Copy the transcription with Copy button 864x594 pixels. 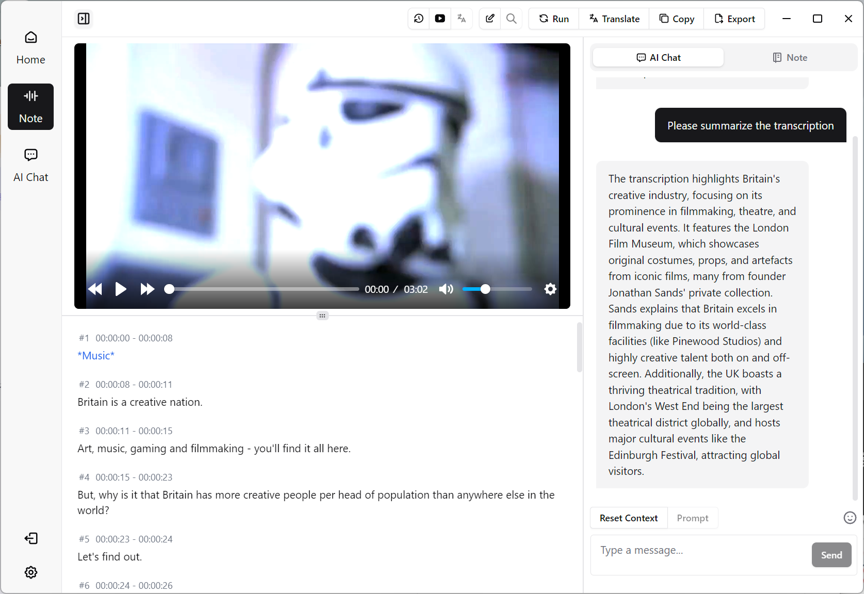(x=677, y=19)
